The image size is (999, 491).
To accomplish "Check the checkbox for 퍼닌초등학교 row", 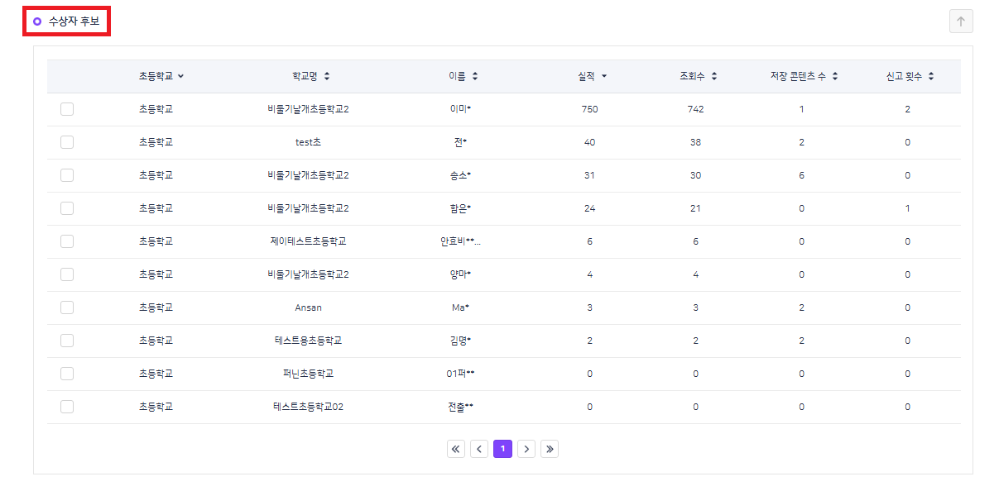I will (67, 374).
